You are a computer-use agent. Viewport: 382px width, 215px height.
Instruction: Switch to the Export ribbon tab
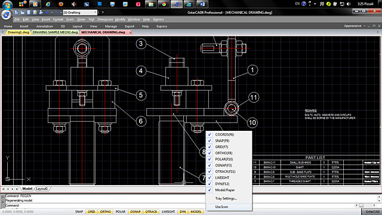tap(130, 26)
